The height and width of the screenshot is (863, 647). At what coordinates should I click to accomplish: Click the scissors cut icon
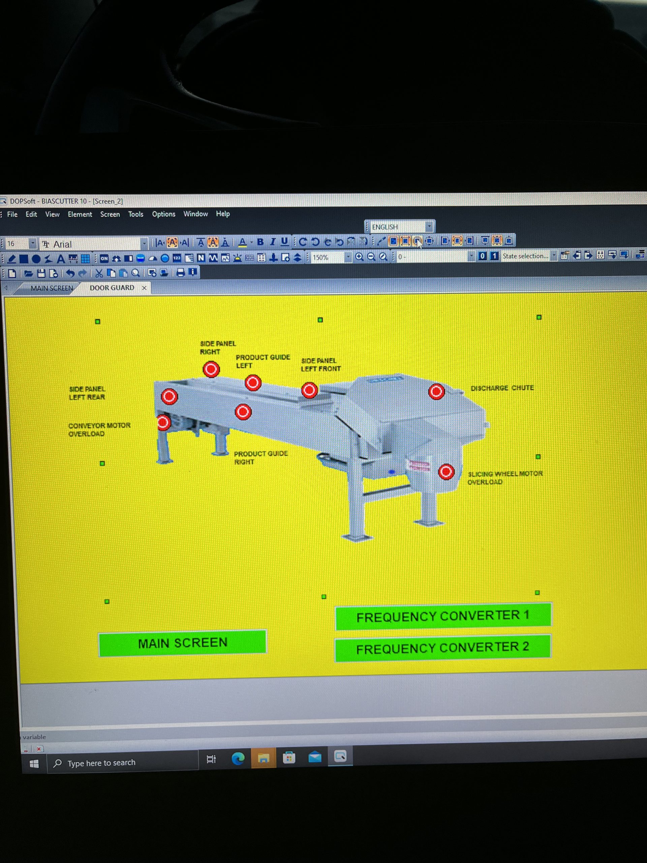point(99,273)
